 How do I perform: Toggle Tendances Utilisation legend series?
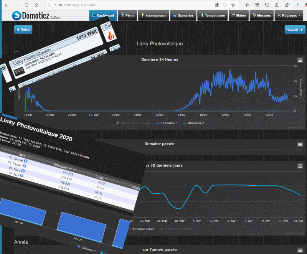(x=177, y=229)
